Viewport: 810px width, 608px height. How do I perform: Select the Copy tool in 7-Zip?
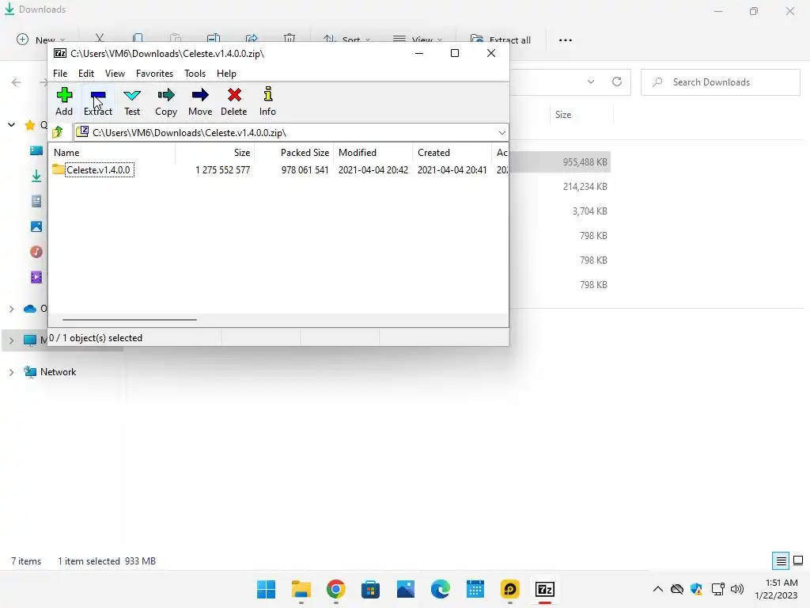pos(166,101)
